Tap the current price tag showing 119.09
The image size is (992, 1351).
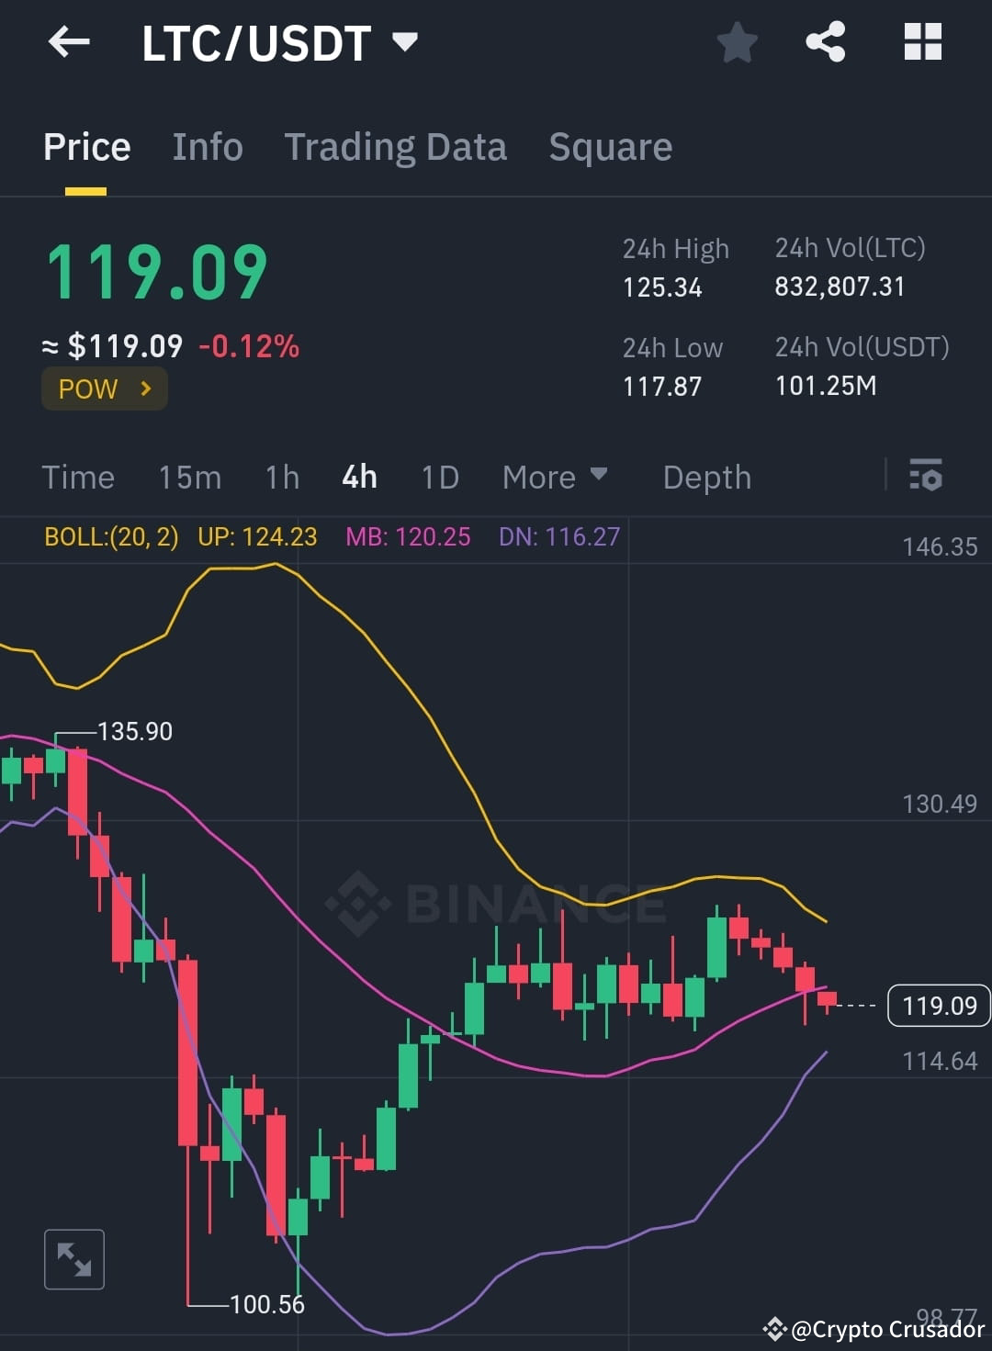tap(938, 1006)
